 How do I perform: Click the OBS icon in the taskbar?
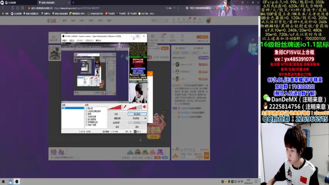point(17,181)
